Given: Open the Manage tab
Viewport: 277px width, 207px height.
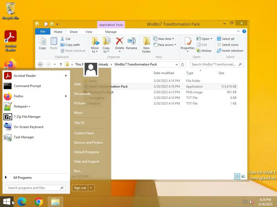Looking at the screenshot, I should (x=111, y=32).
